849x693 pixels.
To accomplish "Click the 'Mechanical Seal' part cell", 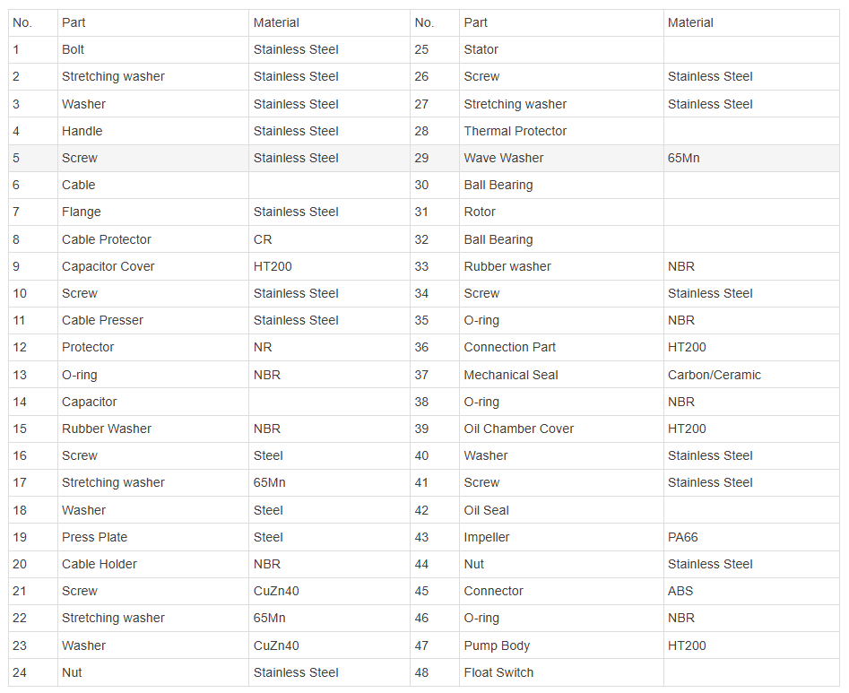I will pos(561,375).
